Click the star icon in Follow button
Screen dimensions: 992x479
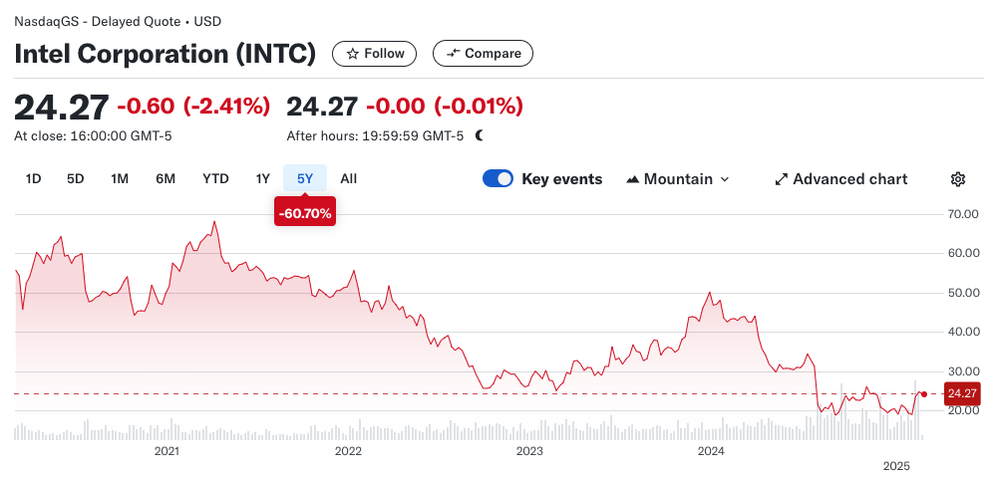point(351,54)
